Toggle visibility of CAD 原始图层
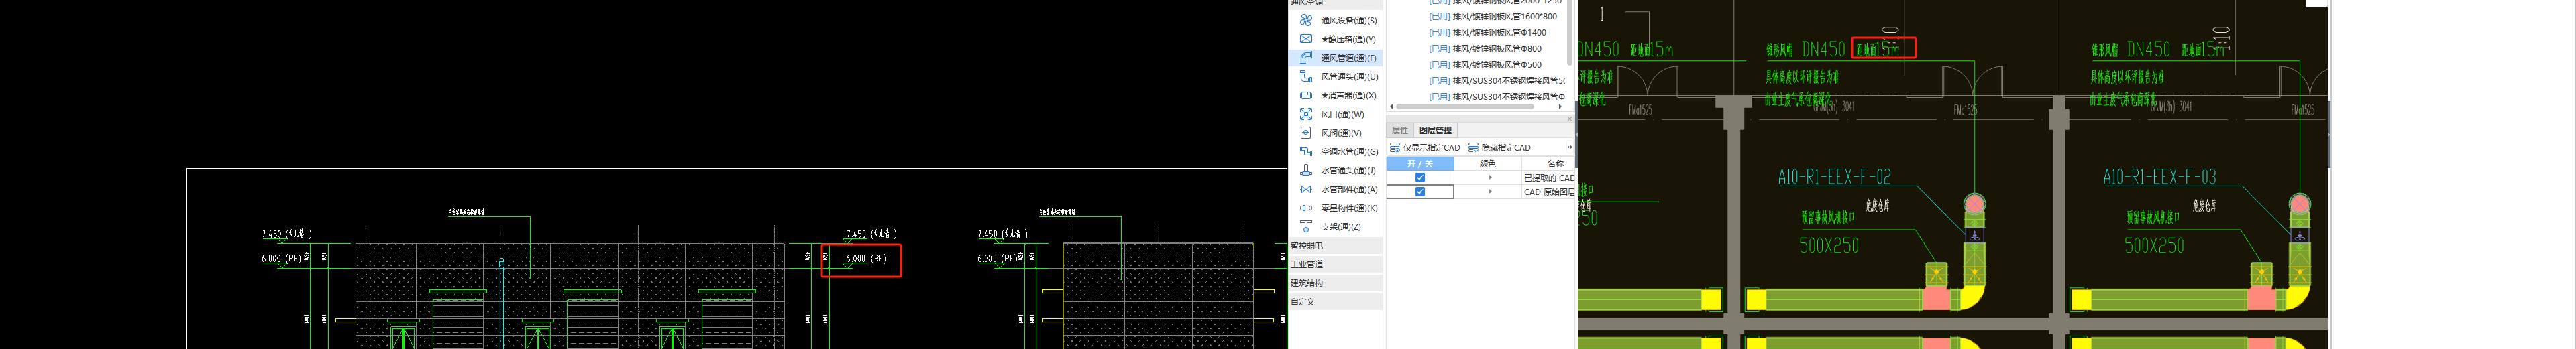Image resolution: width=2576 pixels, height=349 pixels. 1420,192
